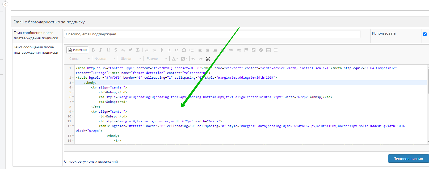
Task: Maximize the editor with fullscreen icon
Action: (208, 59)
